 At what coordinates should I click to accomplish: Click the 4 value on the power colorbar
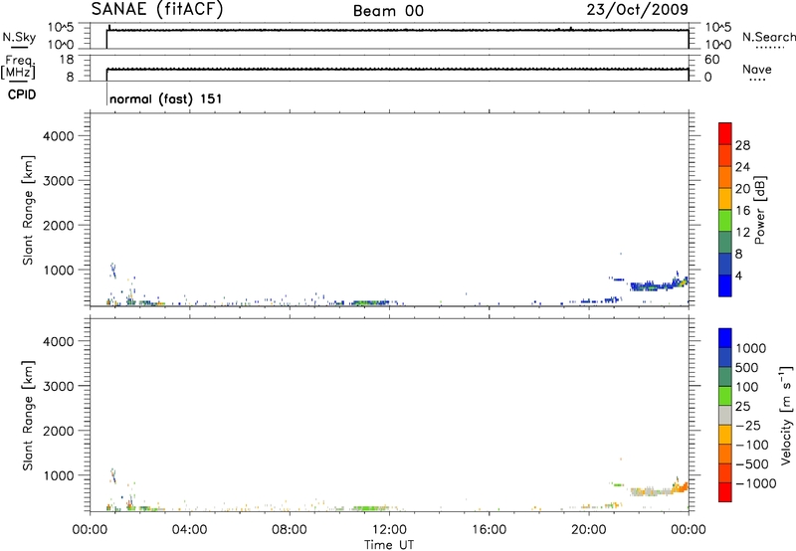coord(738,275)
